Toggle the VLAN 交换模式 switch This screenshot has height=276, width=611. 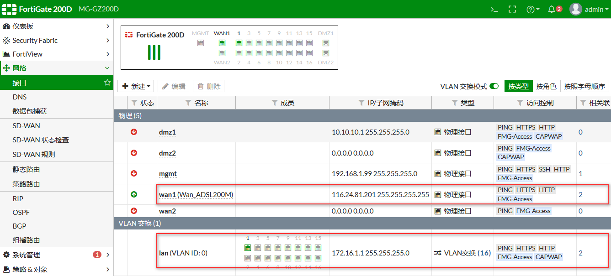pyautogui.click(x=494, y=86)
